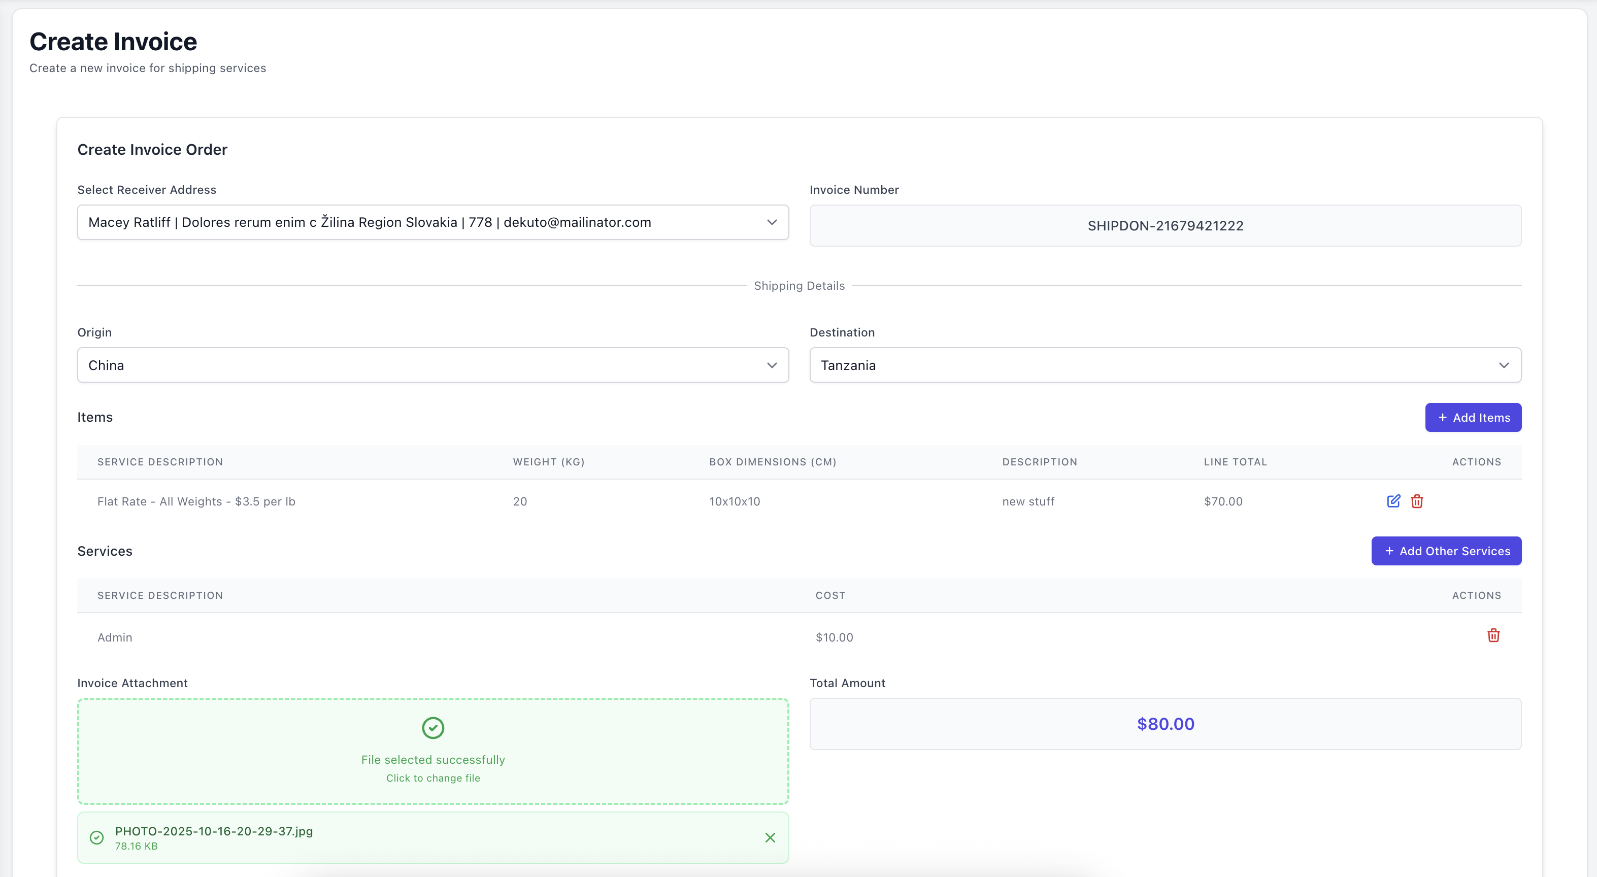Click the Total Amount field showing $80.00
Screen dimensions: 1597x877
(1165, 723)
